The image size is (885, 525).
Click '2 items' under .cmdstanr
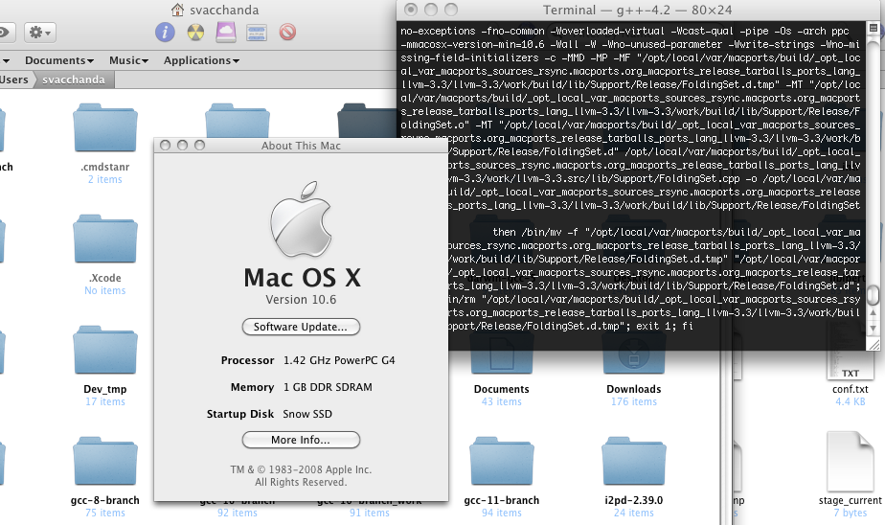click(105, 179)
